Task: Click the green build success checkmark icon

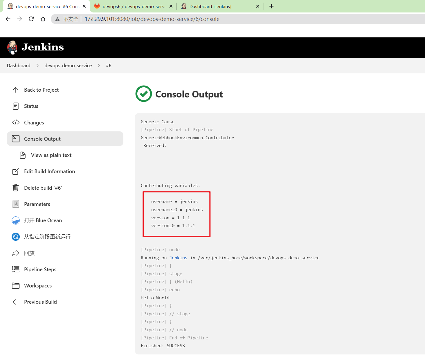Action: tap(144, 94)
